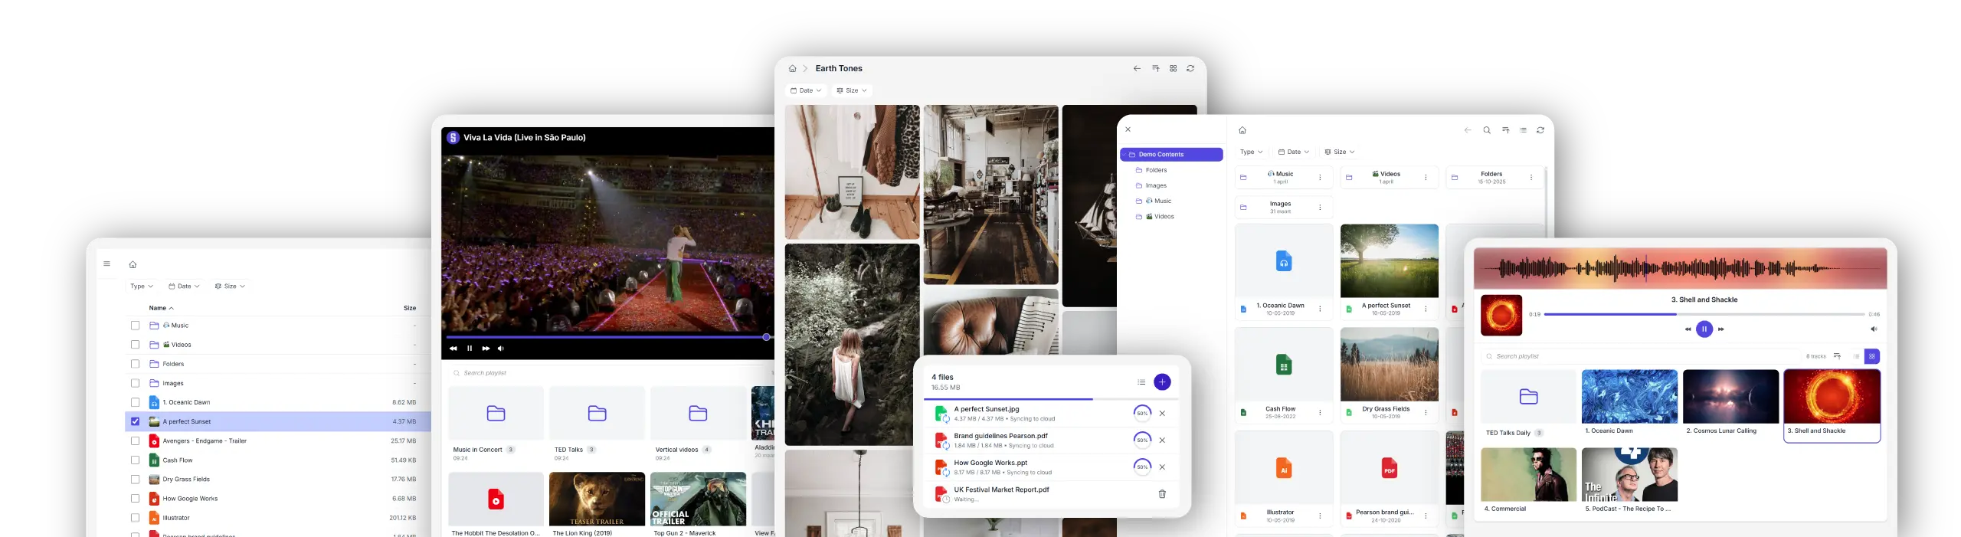Close the Demo Contents sidebar with the X icon
The width and height of the screenshot is (1961, 537).
1128,129
